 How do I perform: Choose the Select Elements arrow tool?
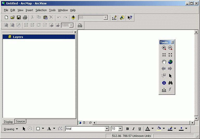tap(170, 76)
